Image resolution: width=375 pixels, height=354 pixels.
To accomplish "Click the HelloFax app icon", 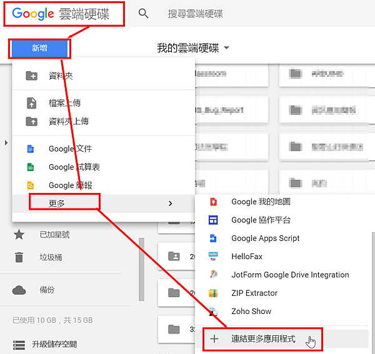I will coord(213,257).
